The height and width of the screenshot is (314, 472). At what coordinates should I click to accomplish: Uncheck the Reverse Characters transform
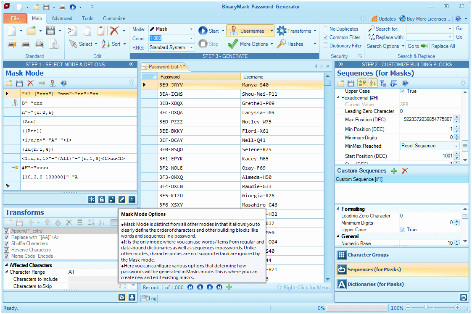(x=7, y=250)
